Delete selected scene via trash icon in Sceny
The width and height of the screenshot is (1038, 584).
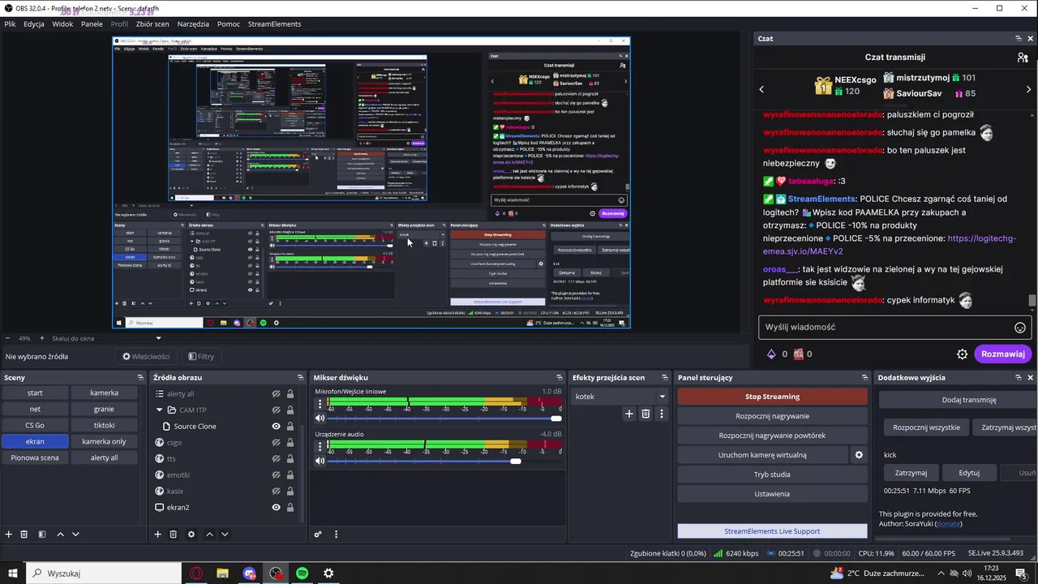click(x=24, y=535)
